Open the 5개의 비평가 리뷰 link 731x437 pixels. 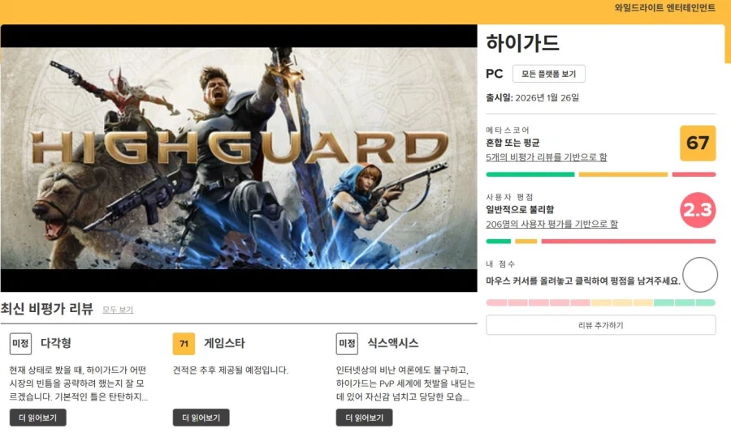547,157
